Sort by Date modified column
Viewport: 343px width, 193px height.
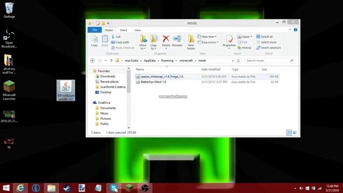211,69
